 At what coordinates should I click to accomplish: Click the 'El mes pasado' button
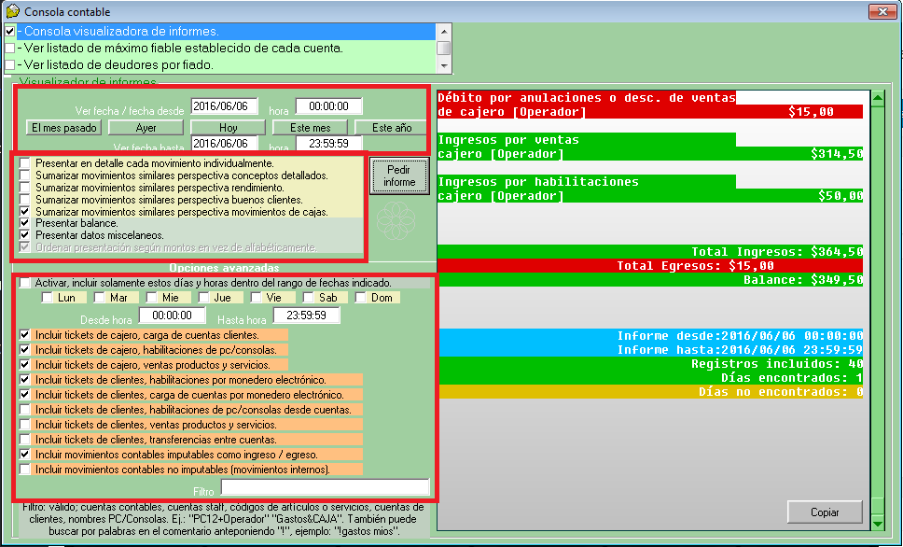pyautogui.click(x=64, y=127)
